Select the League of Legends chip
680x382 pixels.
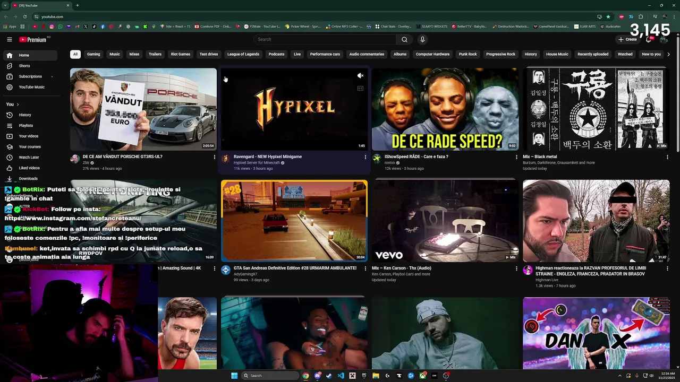click(243, 54)
